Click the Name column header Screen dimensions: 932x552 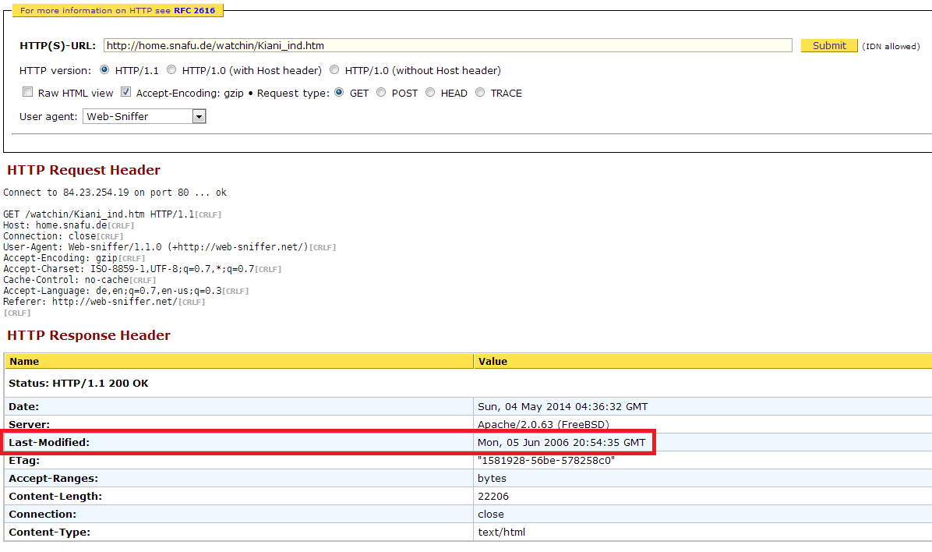coord(239,361)
